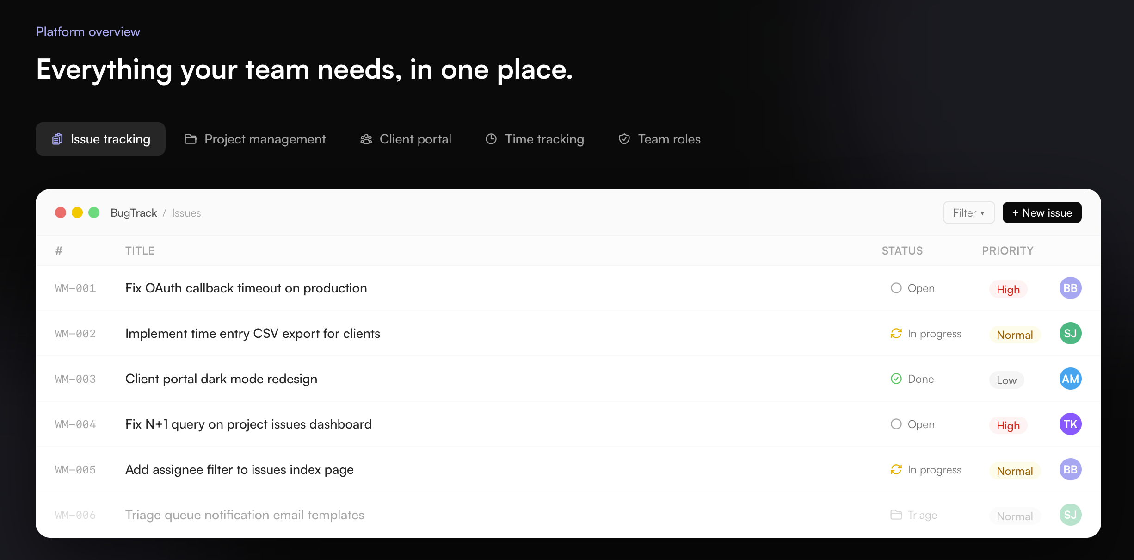Image resolution: width=1134 pixels, height=560 pixels.
Task: Click the shield icon beside Team roles
Action: (x=624, y=139)
